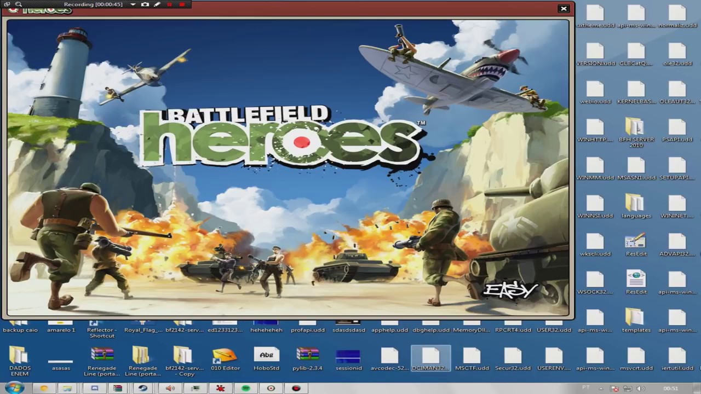Select the webio.udd file

595,93
